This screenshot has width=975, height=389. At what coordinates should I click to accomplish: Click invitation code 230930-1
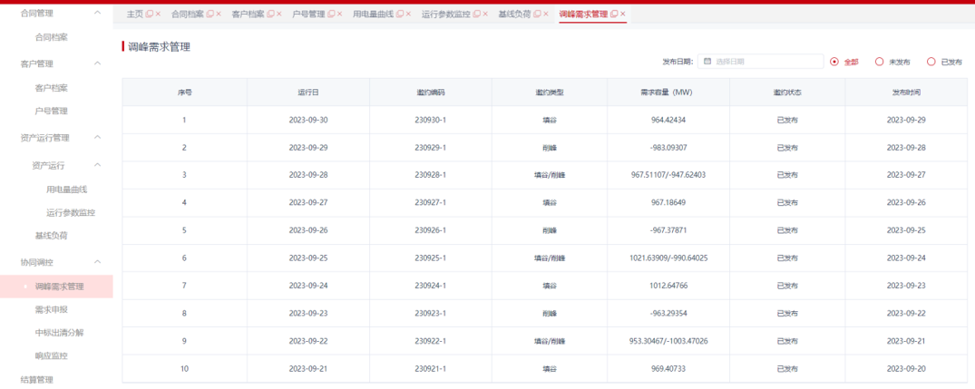[430, 120]
